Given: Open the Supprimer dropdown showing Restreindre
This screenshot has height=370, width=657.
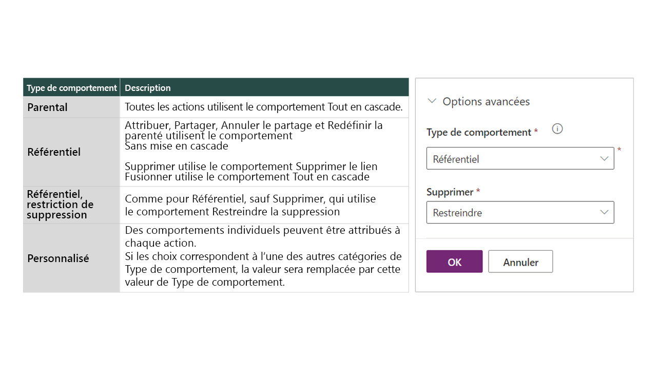Looking at the screenshot, I should (520, 212).
